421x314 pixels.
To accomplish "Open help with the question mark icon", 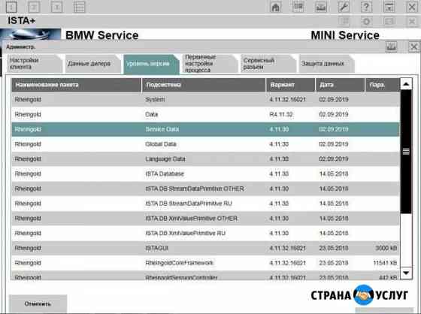I will tap(366, 7).
